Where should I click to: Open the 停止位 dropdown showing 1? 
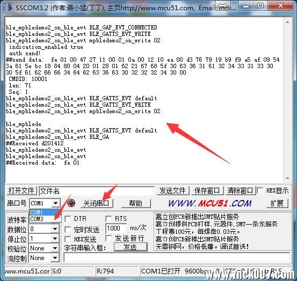point(55,239)
